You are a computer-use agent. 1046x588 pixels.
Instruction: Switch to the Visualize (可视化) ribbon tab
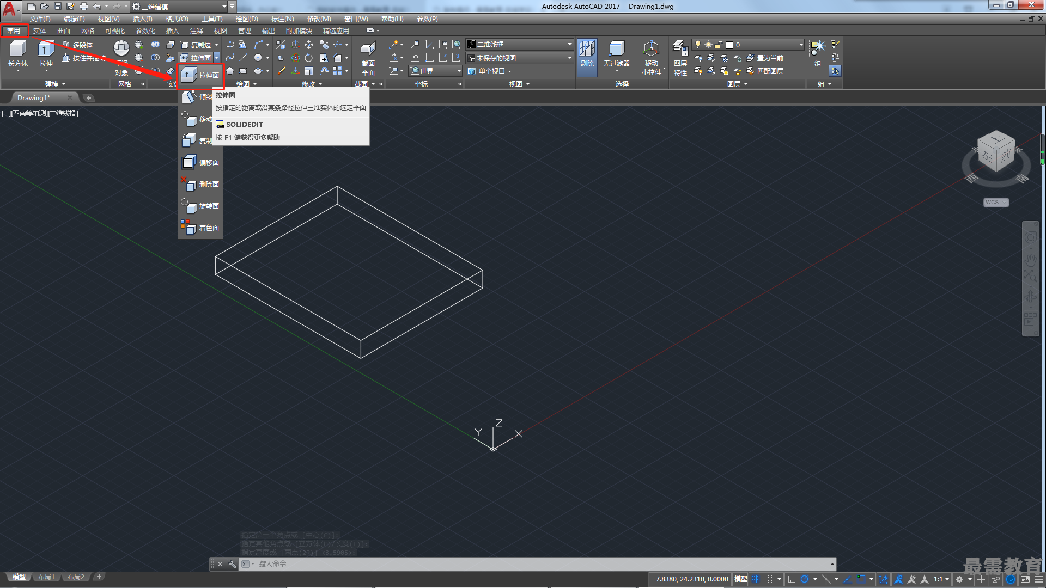click(x=115, y=31)
